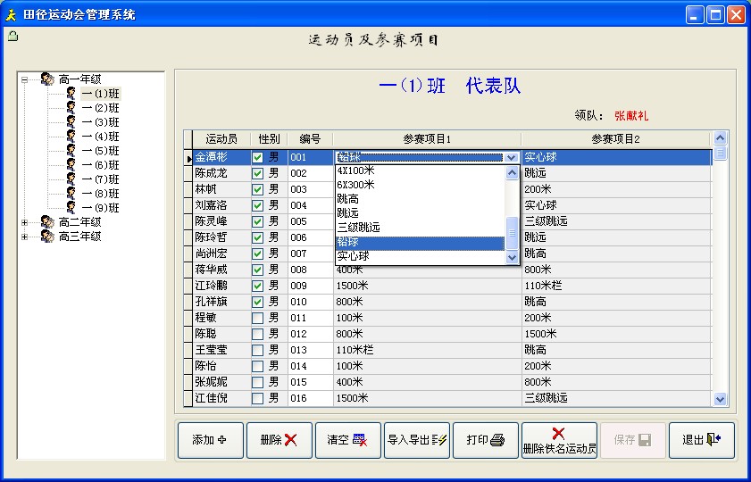Toggle the gender checkbox for 江佳倪

click(258, 398)
